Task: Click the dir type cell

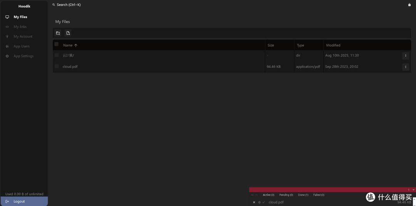Action: 298,55
